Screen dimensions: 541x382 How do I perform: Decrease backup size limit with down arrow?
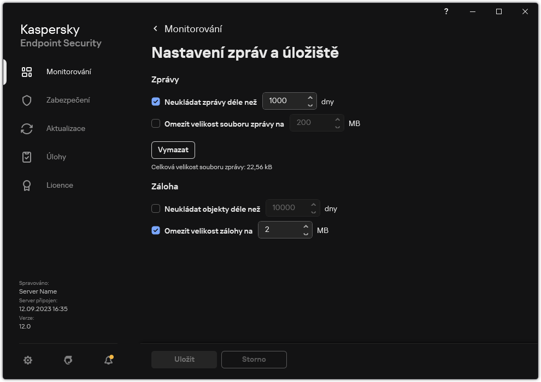click(x=306, y=234)
